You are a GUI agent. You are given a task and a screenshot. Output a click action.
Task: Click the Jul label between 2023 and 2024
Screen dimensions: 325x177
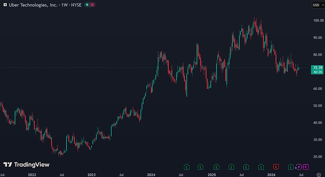click(121, 175)
